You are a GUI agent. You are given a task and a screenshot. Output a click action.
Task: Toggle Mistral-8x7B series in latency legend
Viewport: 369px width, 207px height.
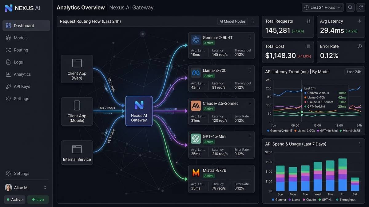click(349, 131)
